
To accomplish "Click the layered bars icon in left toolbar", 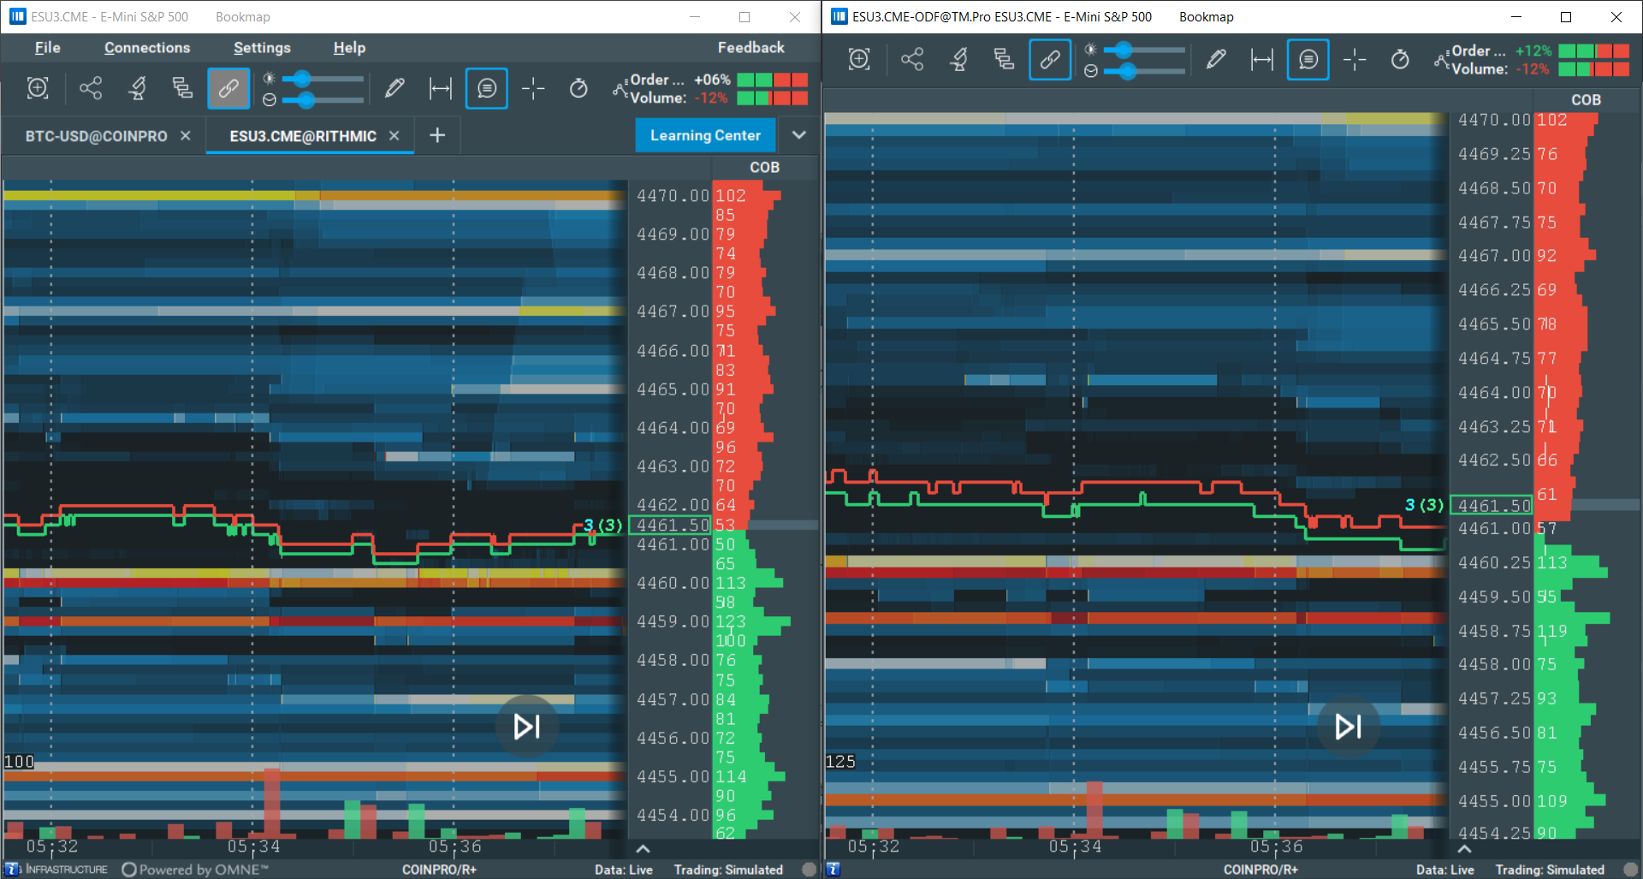I will [x=182, y=88].
